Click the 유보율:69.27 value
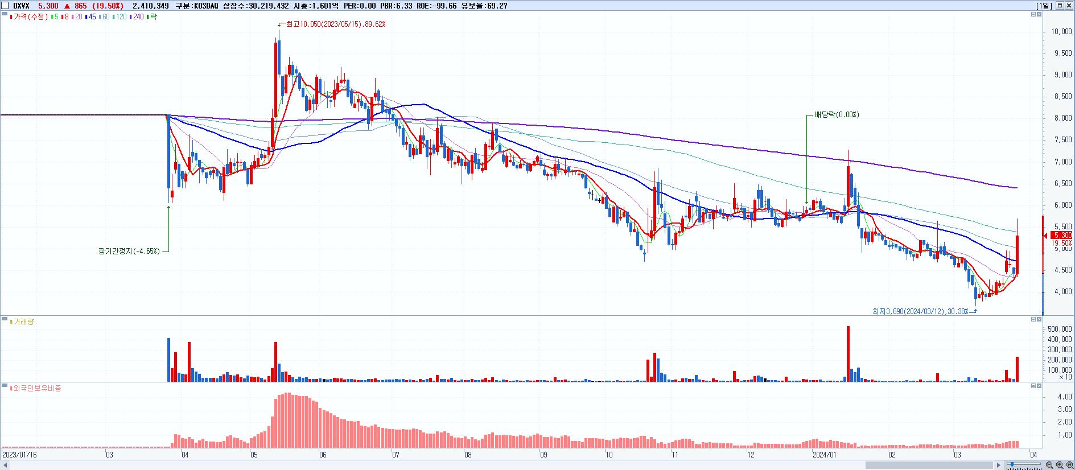Image resolution: width=1075 pixels, height=470 pixels. [x=484, y=6]
